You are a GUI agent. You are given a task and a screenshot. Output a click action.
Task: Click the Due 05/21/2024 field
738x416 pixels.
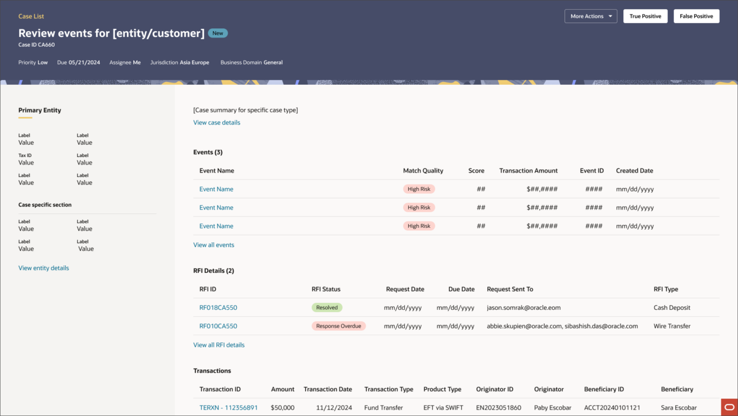point(78,62)
